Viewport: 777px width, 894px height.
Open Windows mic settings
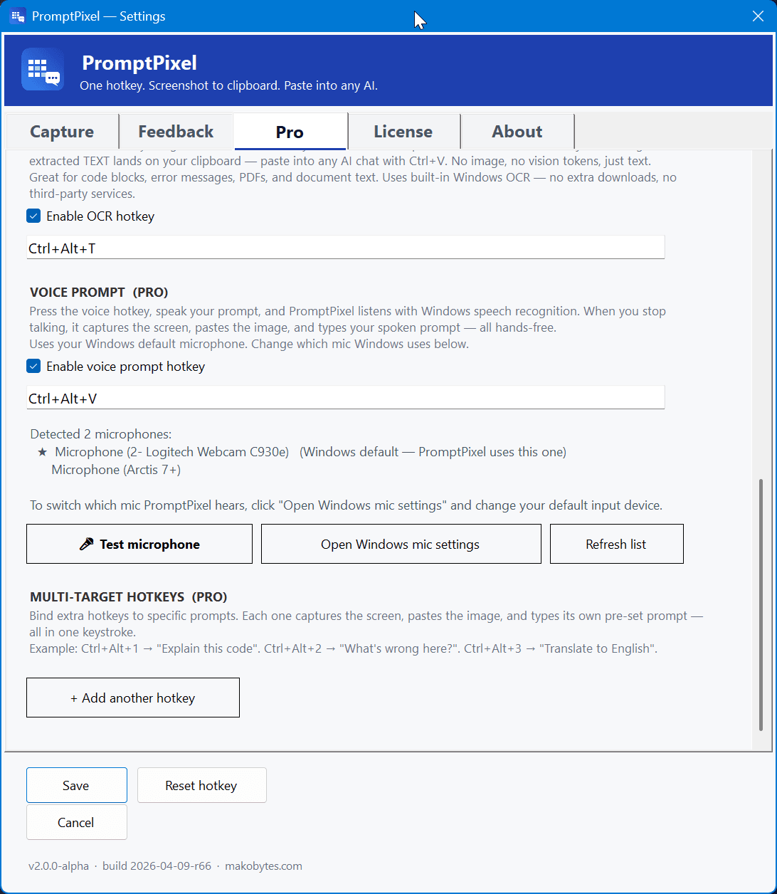click(x=401, y=543)
